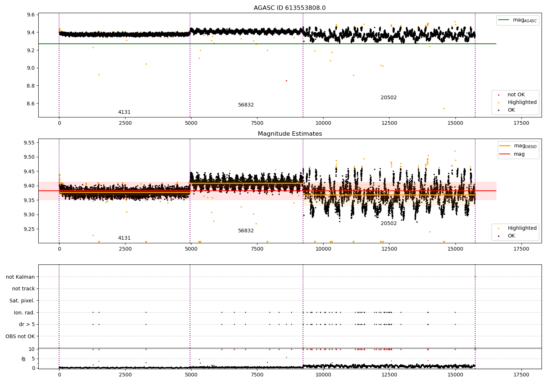Click the red data point near 8.85 in the top plot
This screenshot has width=547, height=383.
(286, 81)
